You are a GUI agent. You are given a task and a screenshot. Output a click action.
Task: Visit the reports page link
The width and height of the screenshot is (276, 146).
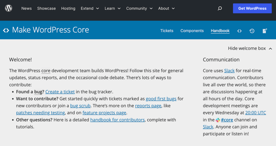tap(148, 106)
